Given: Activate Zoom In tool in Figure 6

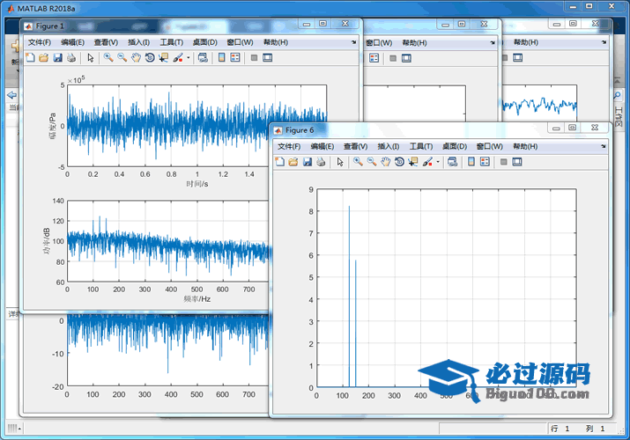Looking at the screenshot, I should tap(358, 162).
